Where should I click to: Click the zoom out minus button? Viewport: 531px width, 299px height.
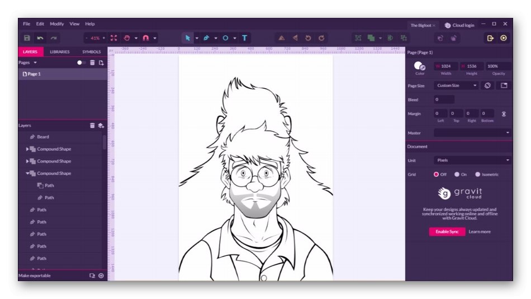(x=87, y=38)
